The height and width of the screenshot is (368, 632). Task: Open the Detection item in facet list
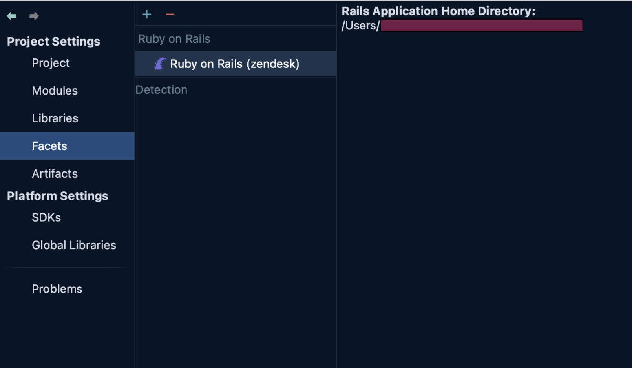click(161, 90)
